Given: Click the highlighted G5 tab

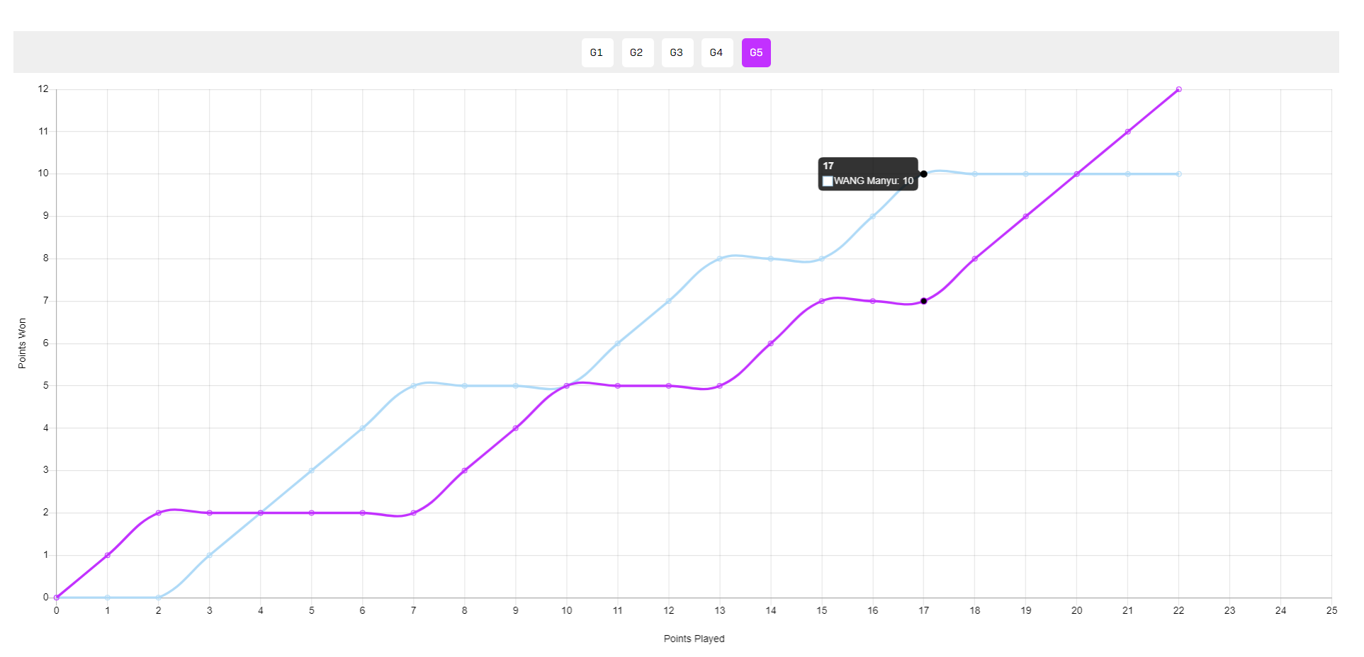Looking at the screenshot, I should [756, 52].
